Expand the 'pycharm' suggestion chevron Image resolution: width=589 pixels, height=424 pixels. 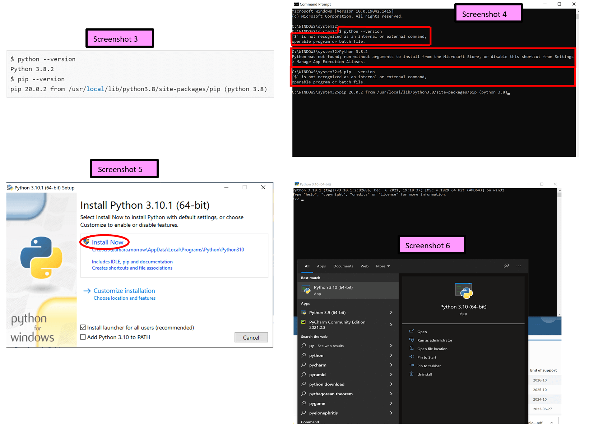[391, 365]
